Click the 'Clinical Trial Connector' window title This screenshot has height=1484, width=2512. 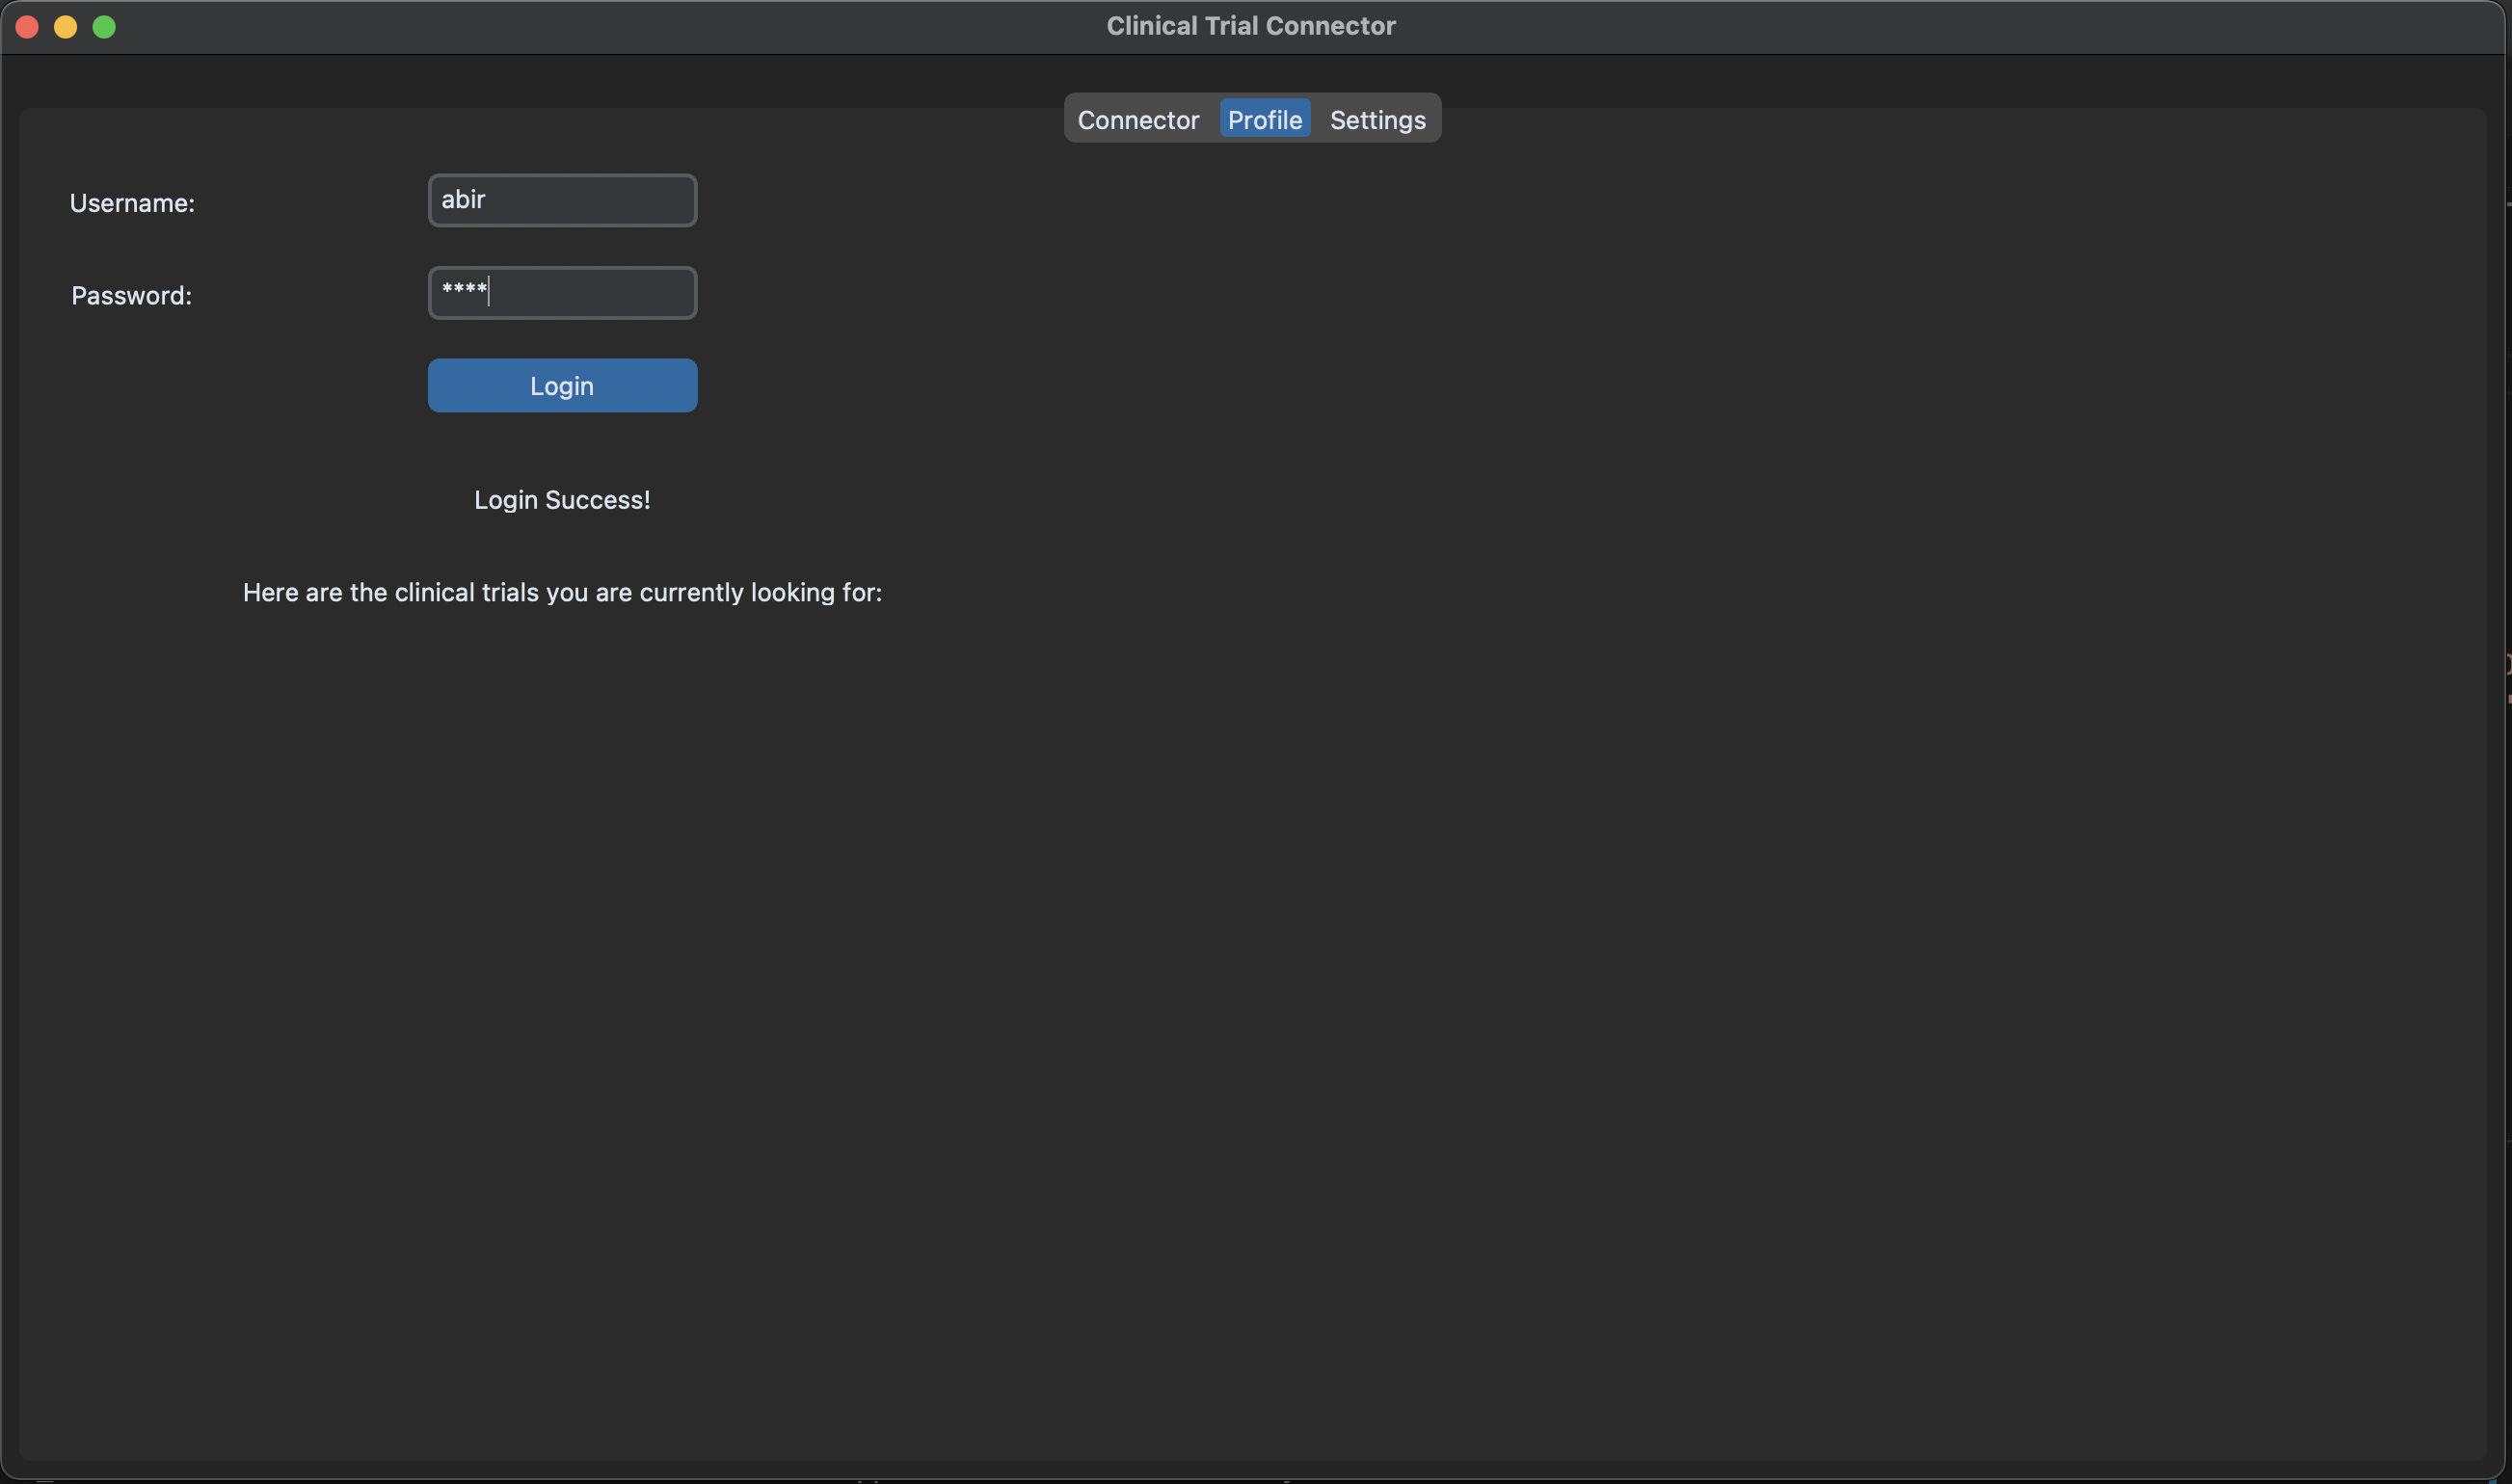[x=1250, y=26]
